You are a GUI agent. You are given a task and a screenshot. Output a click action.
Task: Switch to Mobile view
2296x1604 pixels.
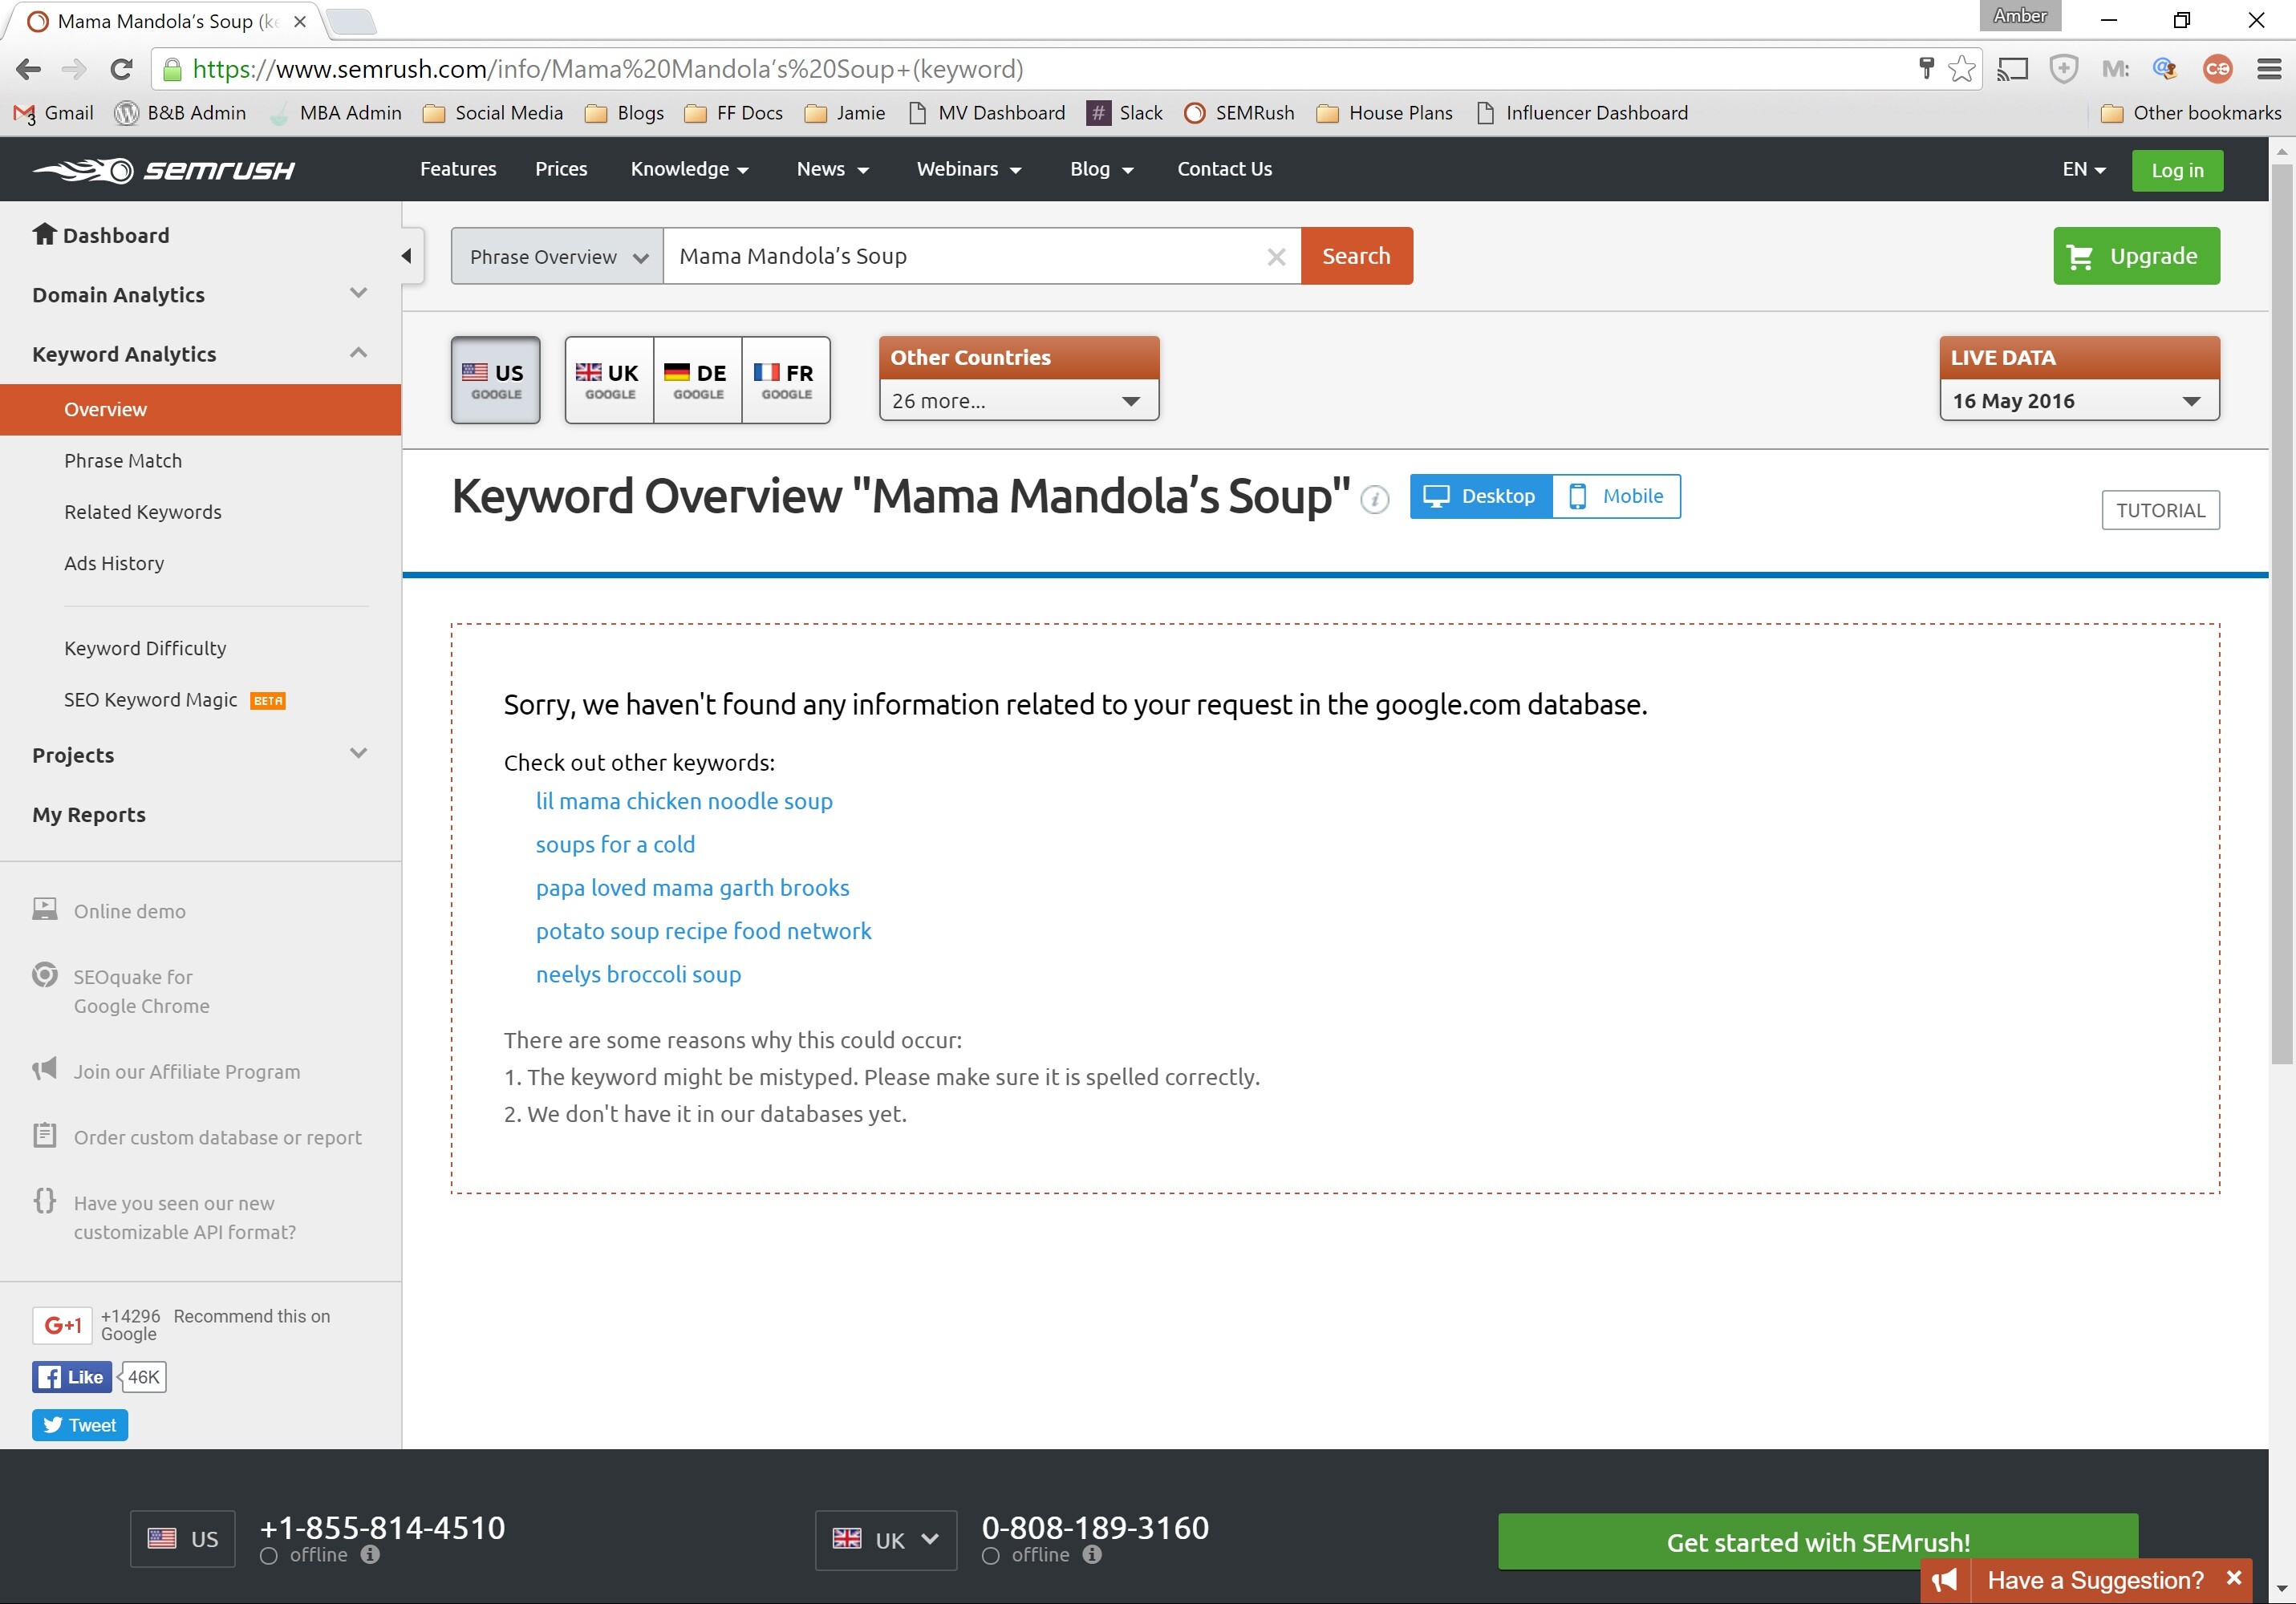point(1616,496)
